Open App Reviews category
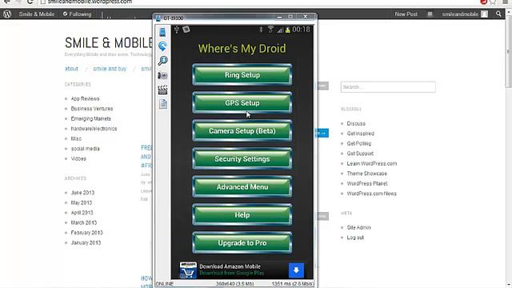This screenshot has width=512, height=288. click(x=86, y=98)
